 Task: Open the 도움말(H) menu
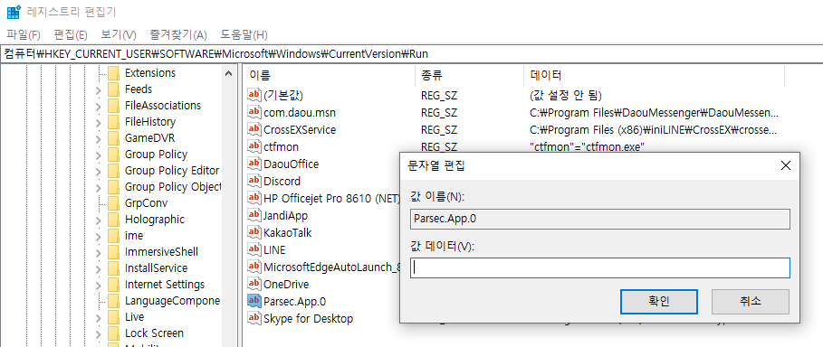(244, 35)
